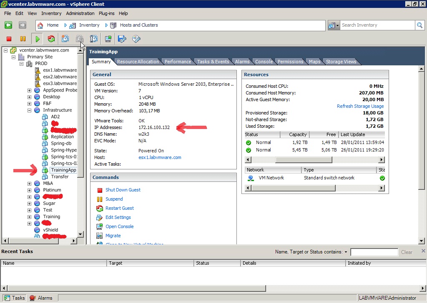The height and width of the screenshot is (303, 427).
Task: Click the Snapshot Manager toolbar icon
Action: 94,39
